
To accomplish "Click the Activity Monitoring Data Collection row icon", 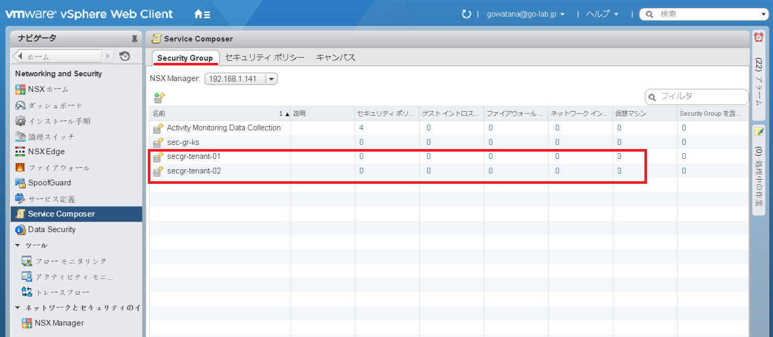I will click(x=158, y=128).
